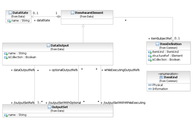The width and height of the screenshot is (194, 120).
Task: Click the structureRef attribute icon
Action: (150, 56)
